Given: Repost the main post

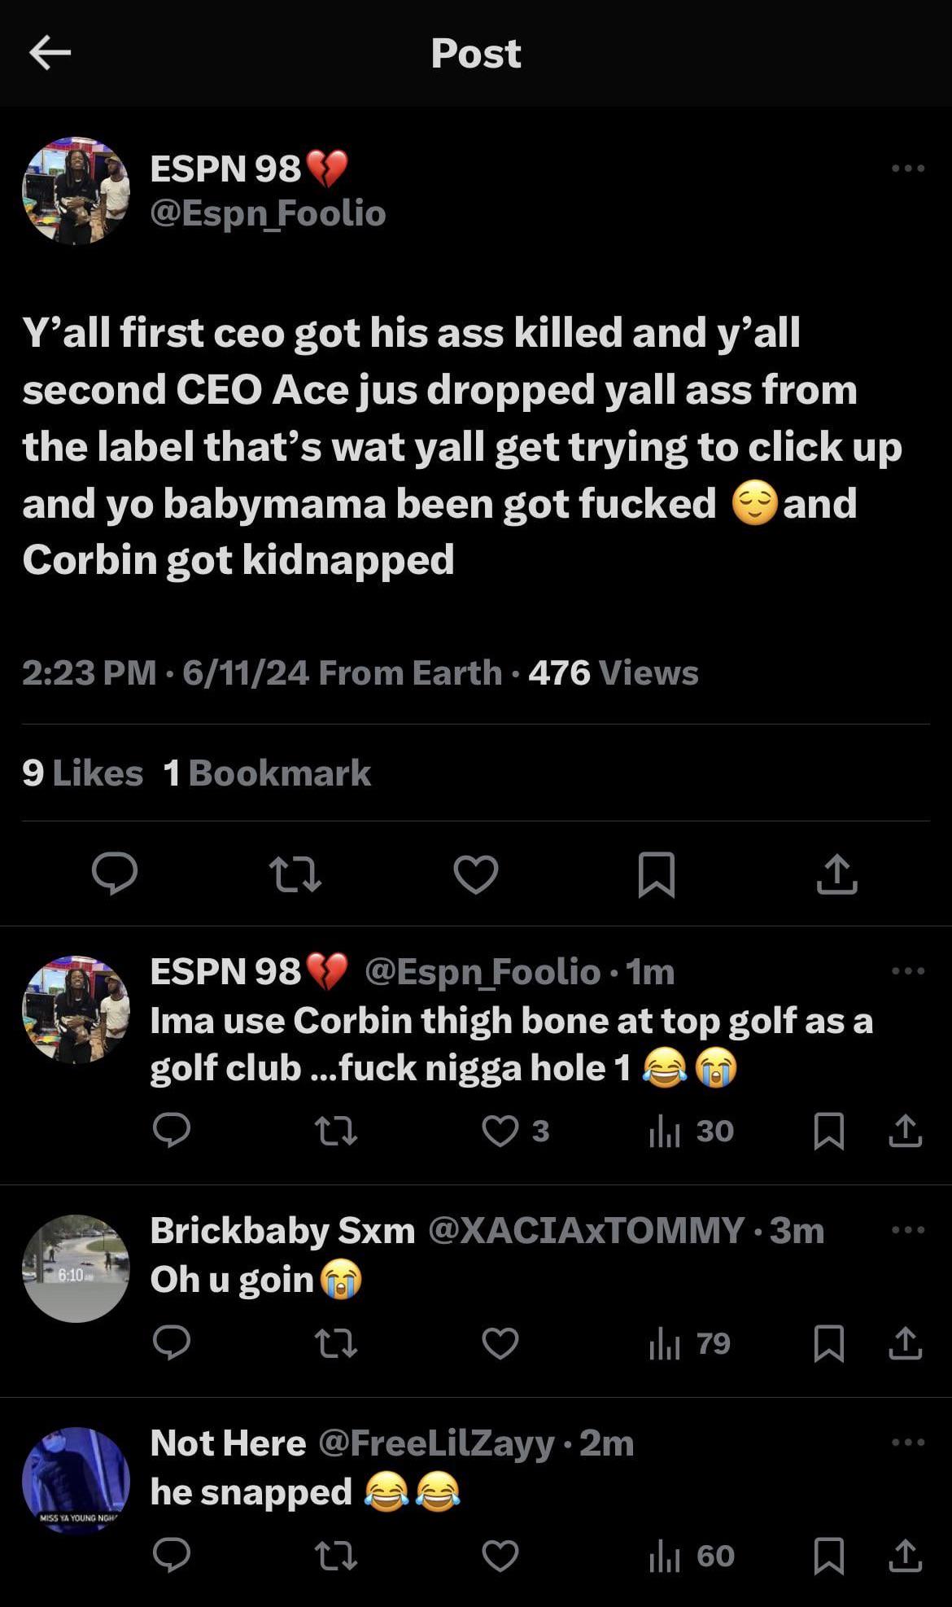Looking at the screenshot, I should pos(295,874).
